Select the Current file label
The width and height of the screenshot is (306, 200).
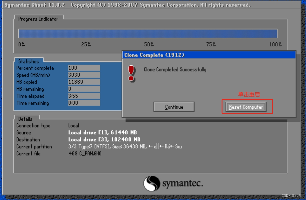(x=28, y=154)
